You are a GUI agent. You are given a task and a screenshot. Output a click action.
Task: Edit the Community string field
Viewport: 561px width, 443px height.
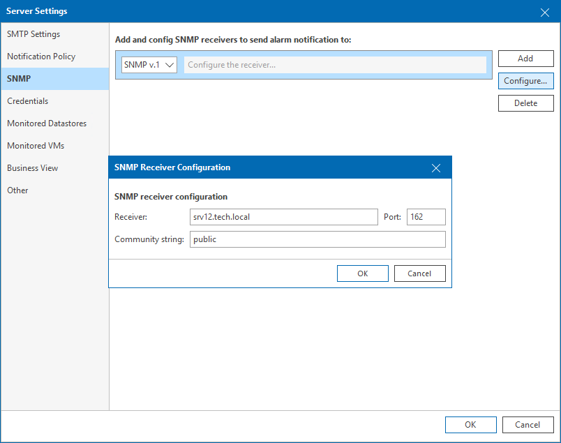[x=317, y=239]
